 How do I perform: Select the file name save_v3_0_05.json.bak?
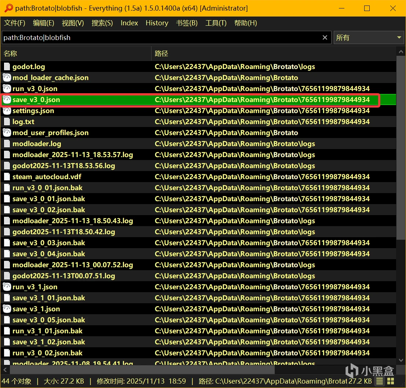click(x=49, y=320)
